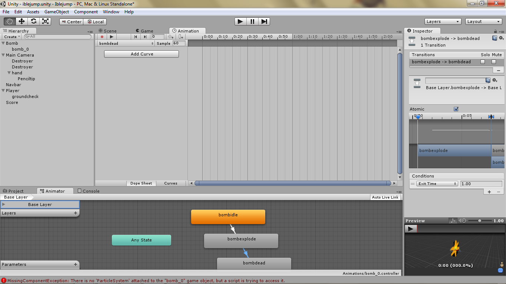The image size is (506, 284).
Task: Click the Preview play button
Action: (x=410, y=229)
